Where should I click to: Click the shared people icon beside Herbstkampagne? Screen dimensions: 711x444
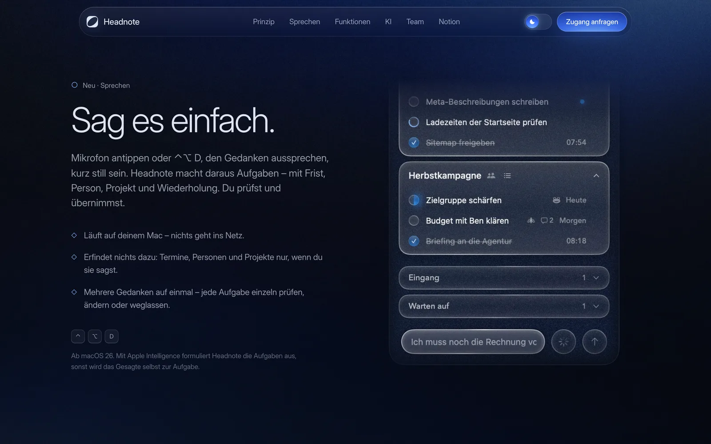491,176
